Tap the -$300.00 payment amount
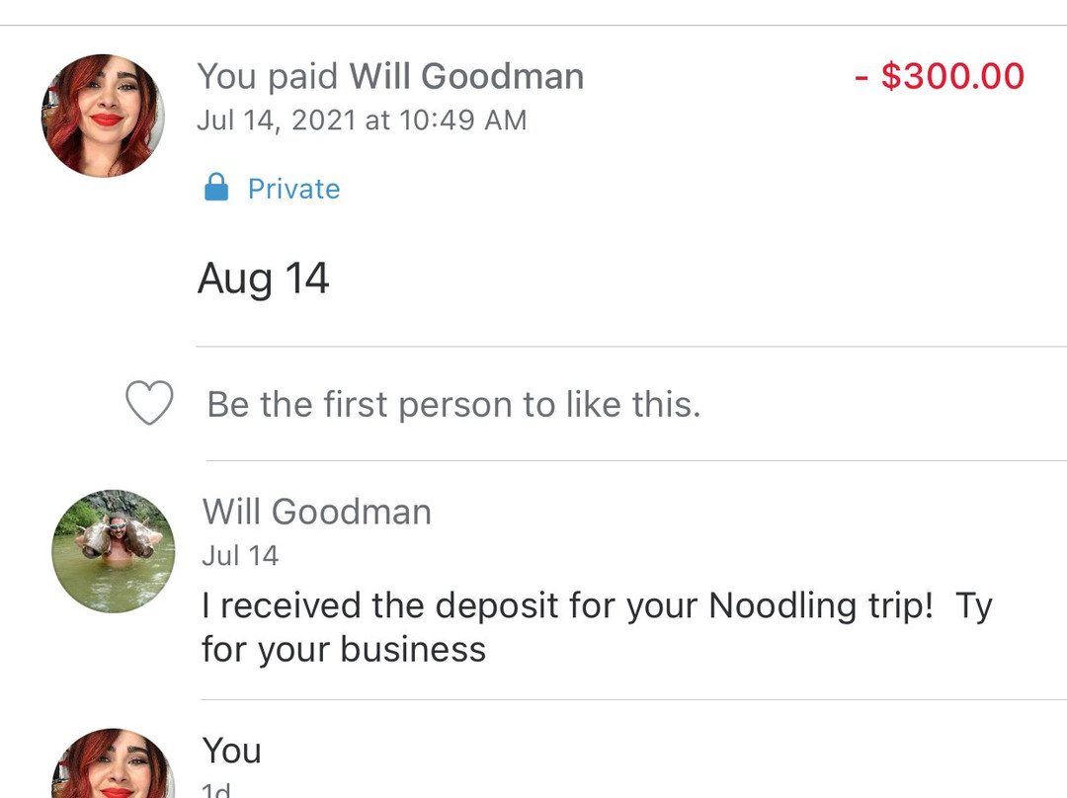The width and height of the screenshot is (1067, 798). click(940, 76)
